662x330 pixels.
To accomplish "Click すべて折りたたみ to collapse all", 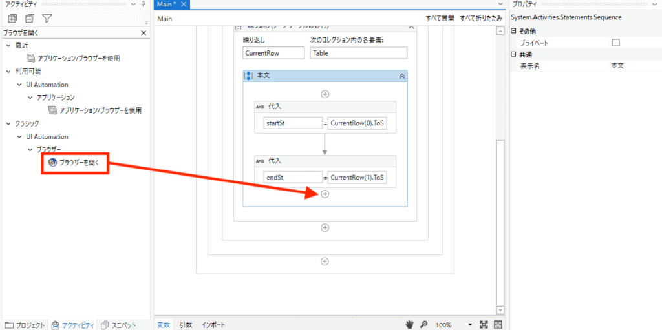I will click(481, 19).
